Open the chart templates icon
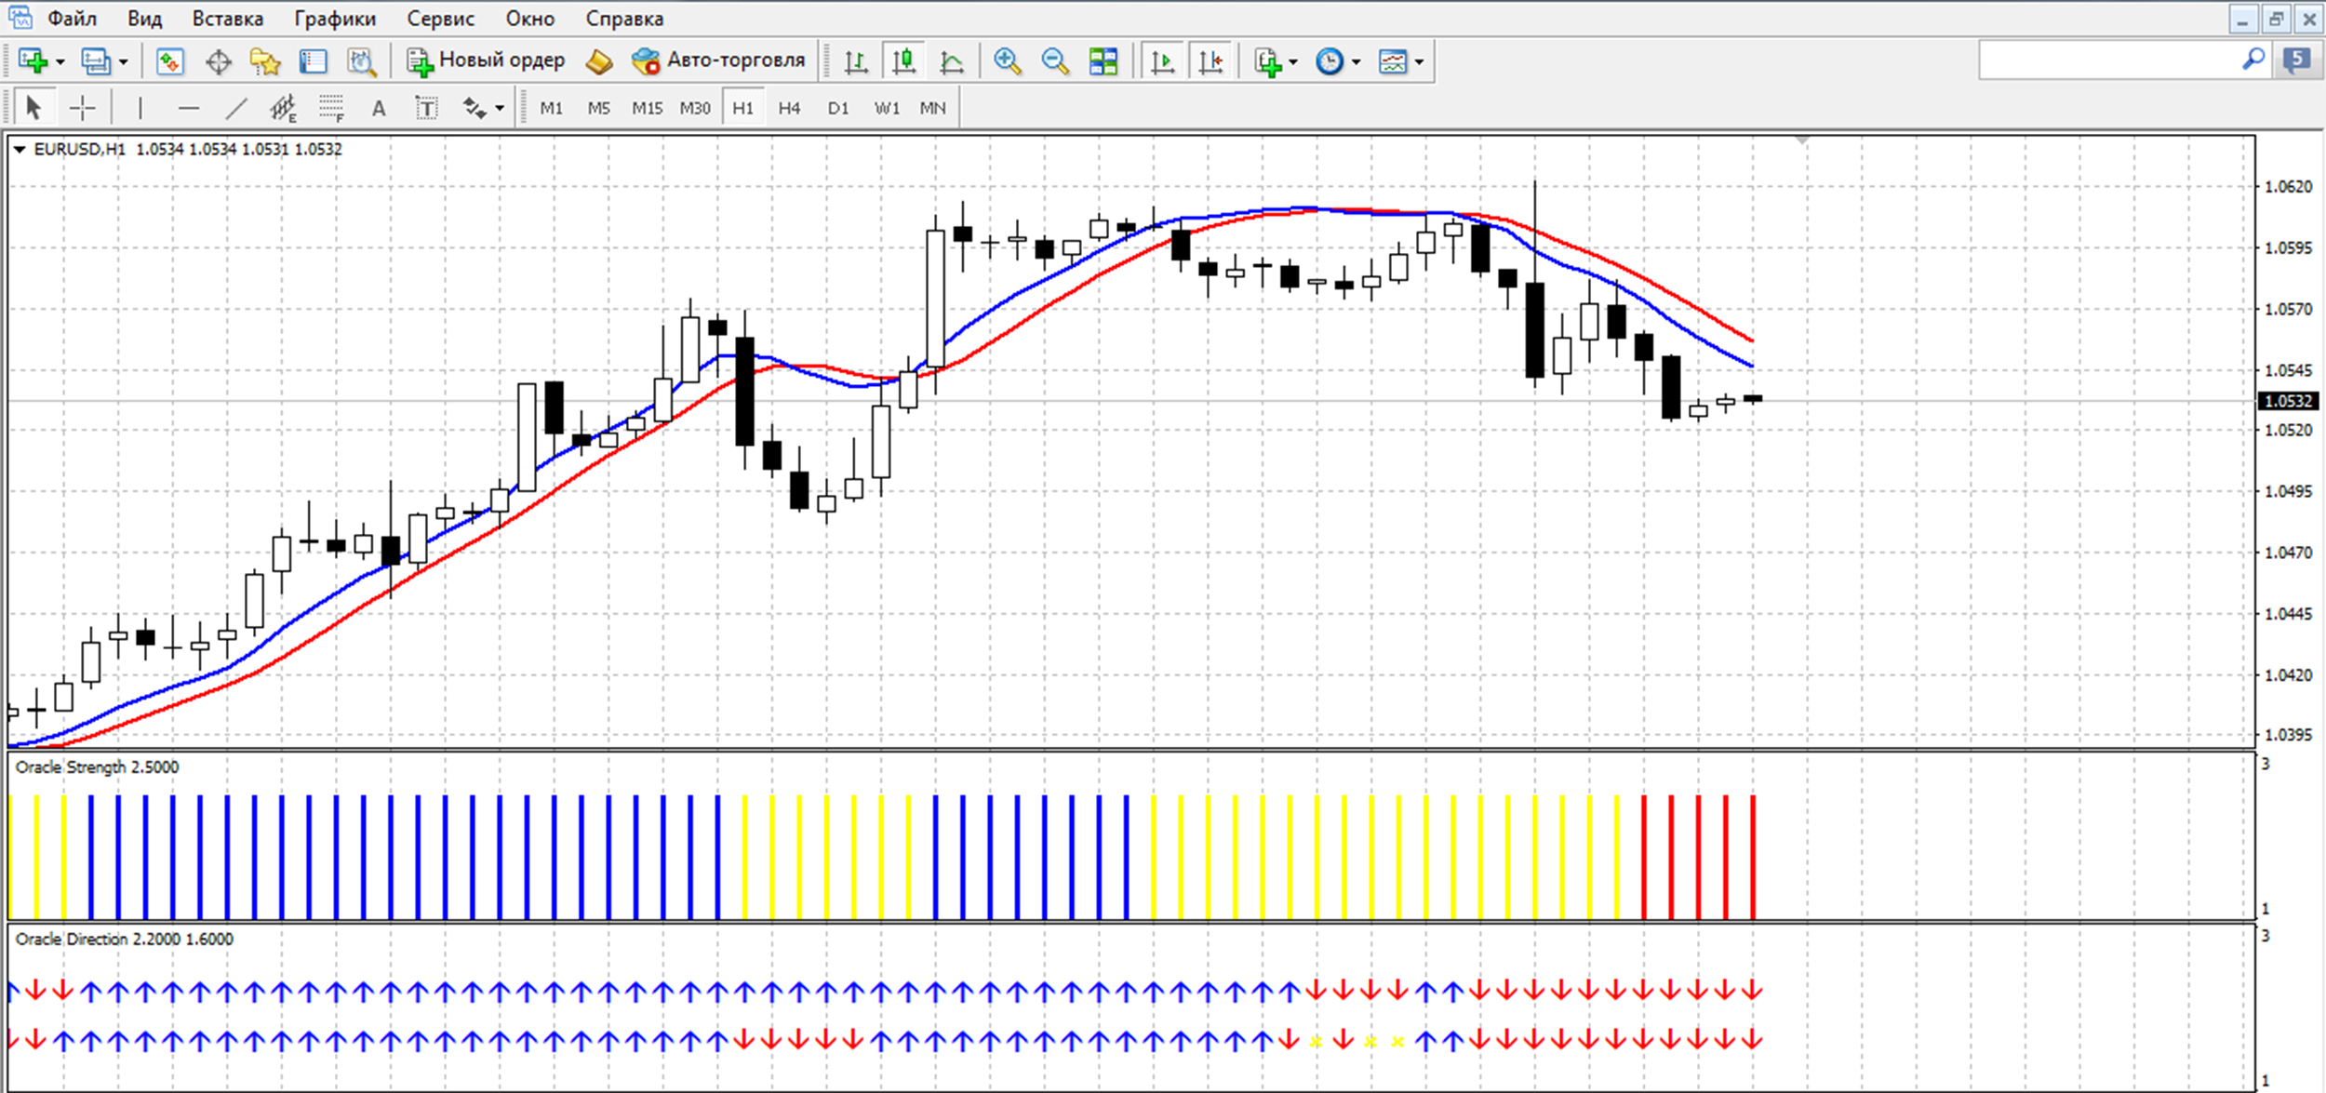Image resolution: width=2326 pixels, height=1093 pixels. (1393, 61)
